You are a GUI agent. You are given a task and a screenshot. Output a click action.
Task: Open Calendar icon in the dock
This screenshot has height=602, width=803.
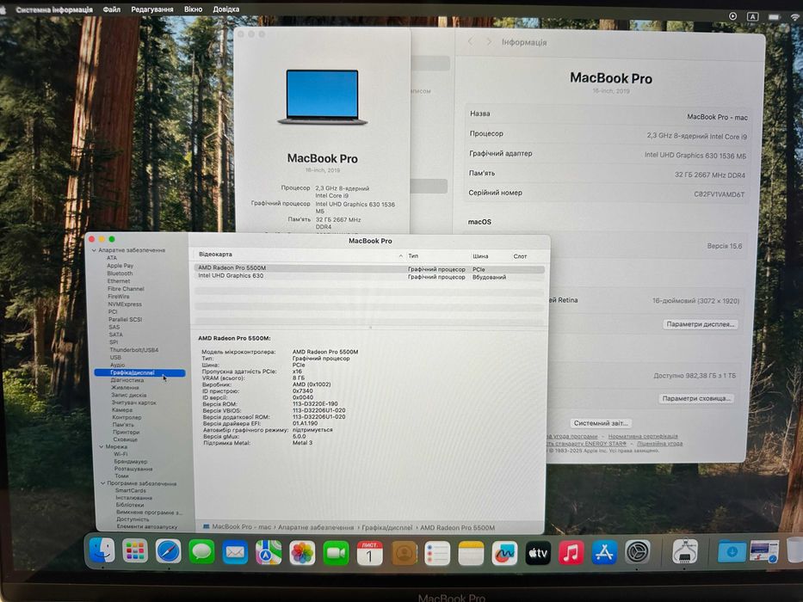click(x=370, y=553)
